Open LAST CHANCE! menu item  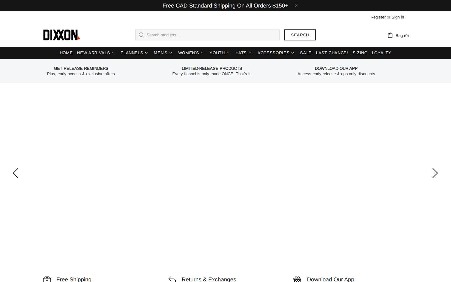(x=332, y=53)
